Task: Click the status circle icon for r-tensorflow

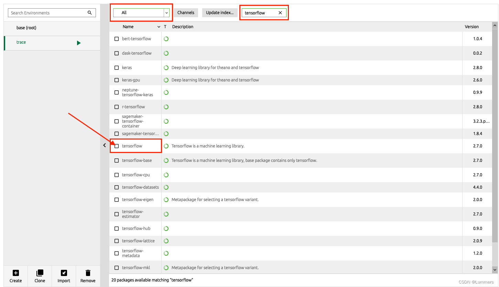Action: [166, 107]
